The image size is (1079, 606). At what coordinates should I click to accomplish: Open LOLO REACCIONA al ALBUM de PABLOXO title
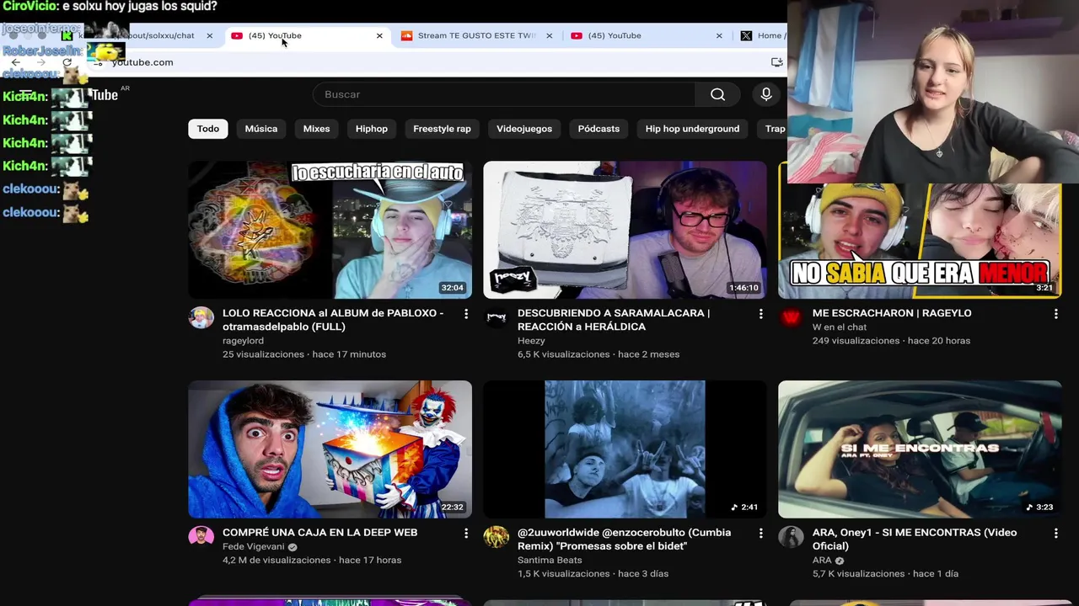coord(333,320)
